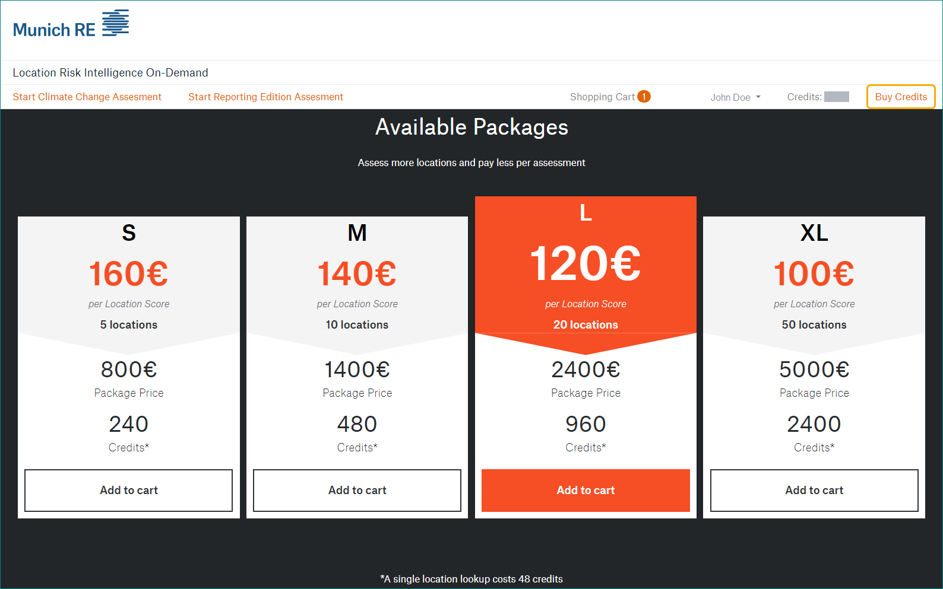Click the 800€ package price
The height and width of the screenshot is (589, 943).
click(x=129, y=370)
